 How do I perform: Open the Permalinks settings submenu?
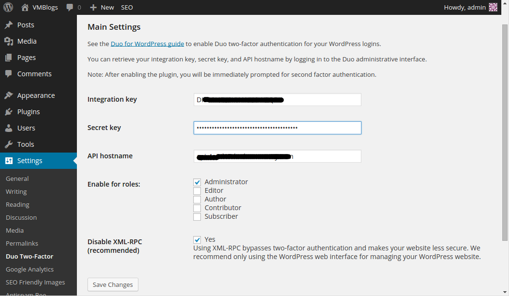22,243
